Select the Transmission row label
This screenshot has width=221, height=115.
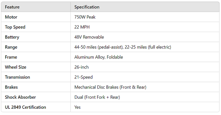17,77
